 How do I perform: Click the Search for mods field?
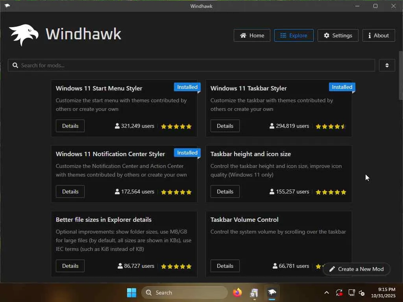point(192,65)
